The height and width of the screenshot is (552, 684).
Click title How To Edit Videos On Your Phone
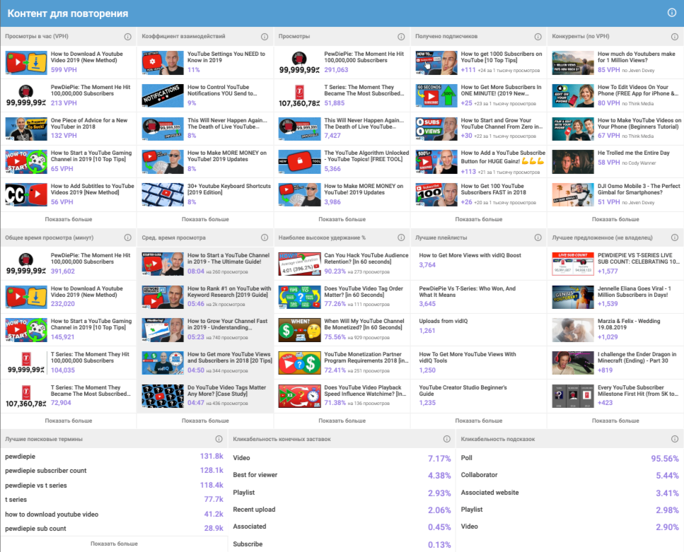tap(638, 90)
